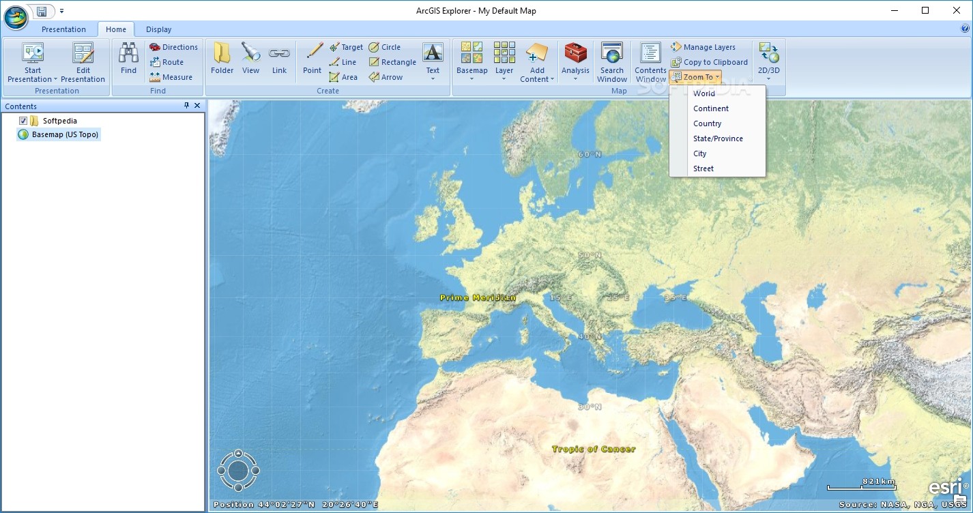973x513 pixels.
Task: Create a Link item
Action: click(x=279, y=59)
